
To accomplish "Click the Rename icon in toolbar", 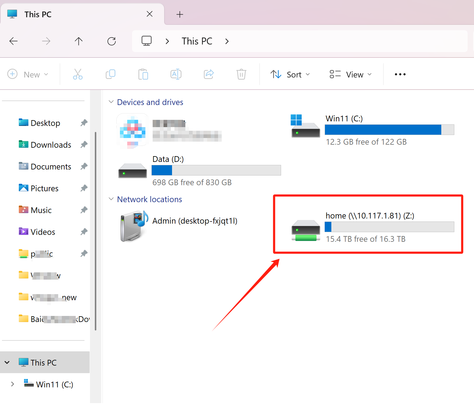I will pos(176,74).
